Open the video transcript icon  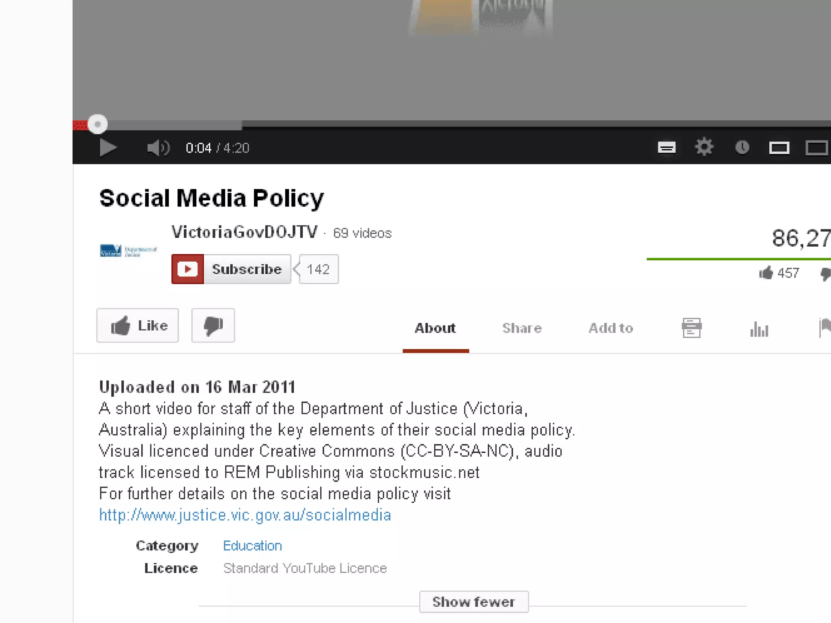(x=691, y=328)
